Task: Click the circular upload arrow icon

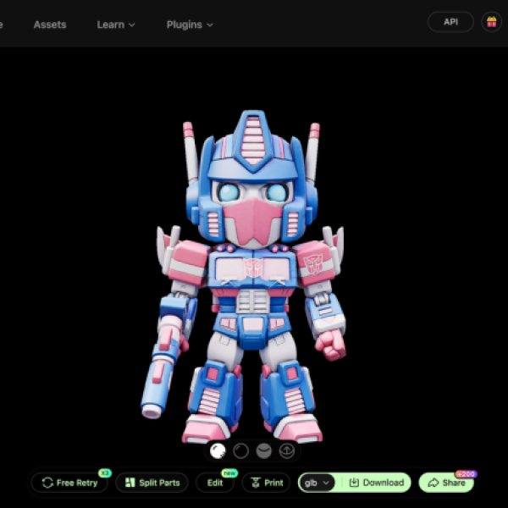Action: tap(287, 450)
